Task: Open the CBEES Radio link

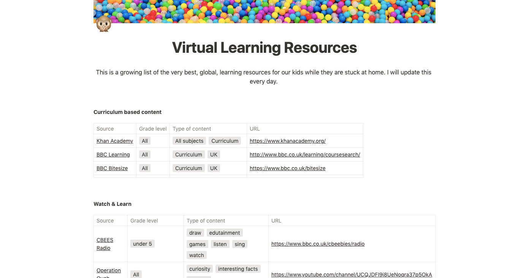Action: coord(105,244)
